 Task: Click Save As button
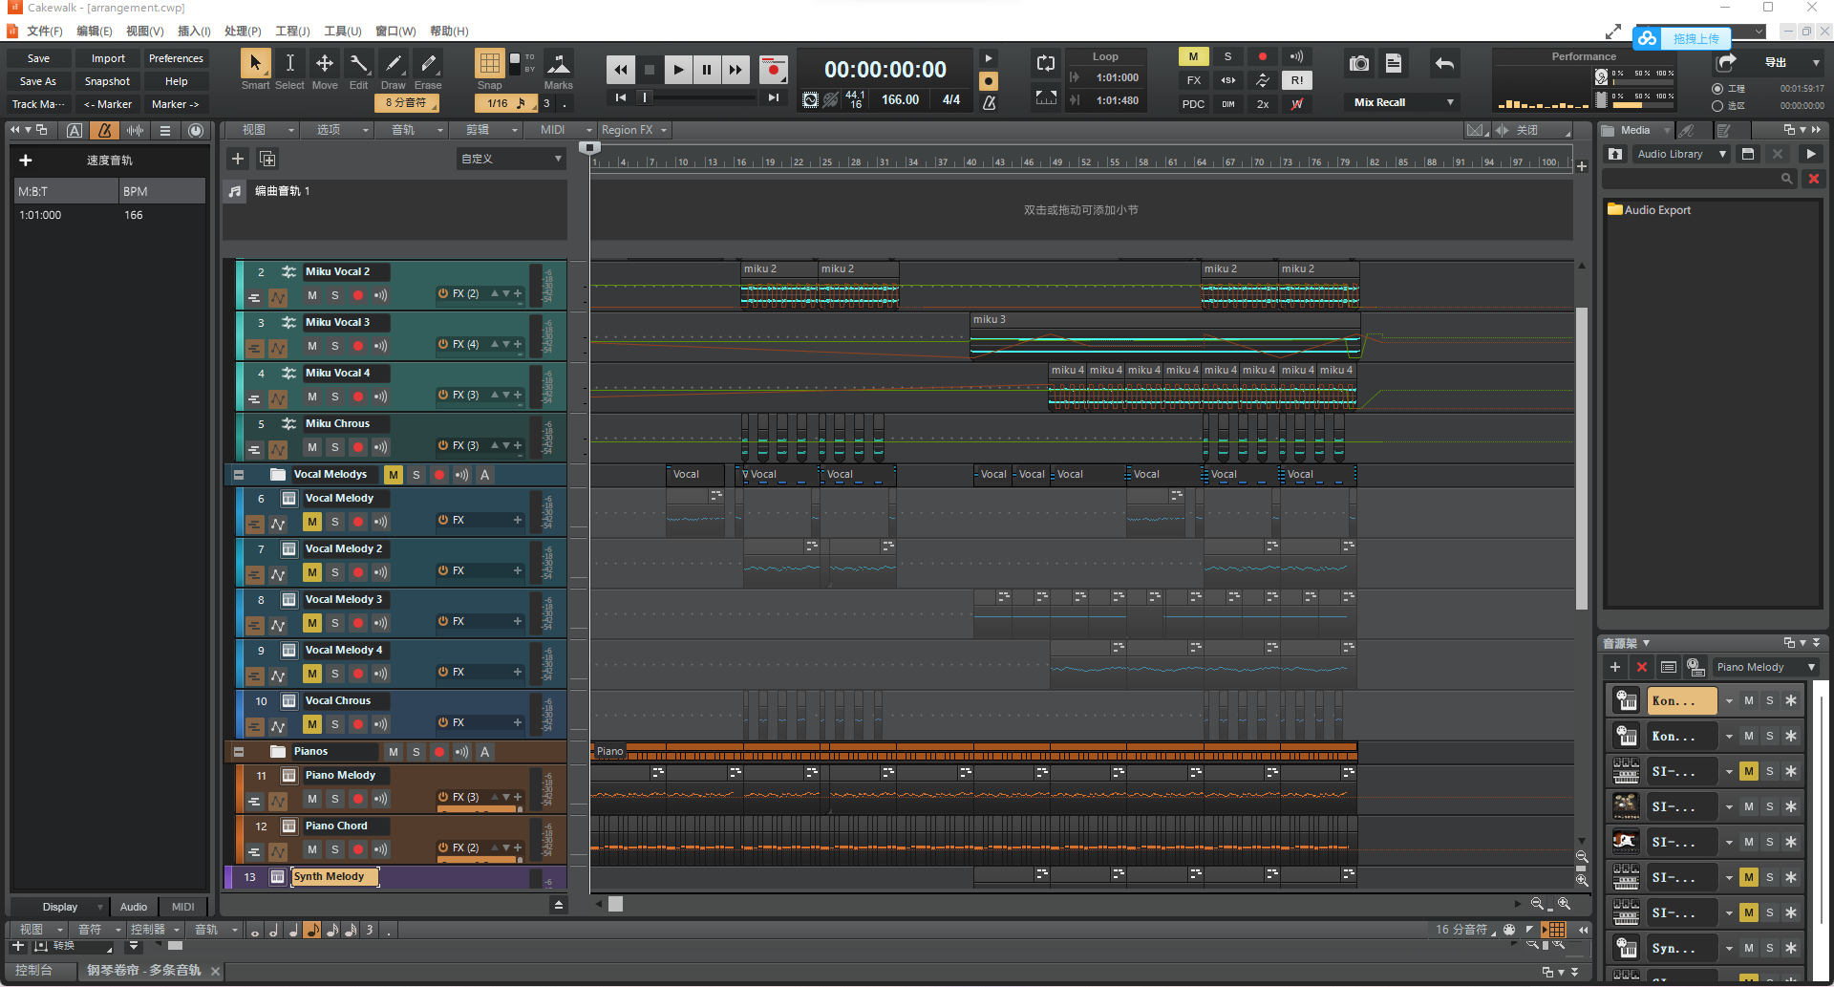[x=38, y=81]
